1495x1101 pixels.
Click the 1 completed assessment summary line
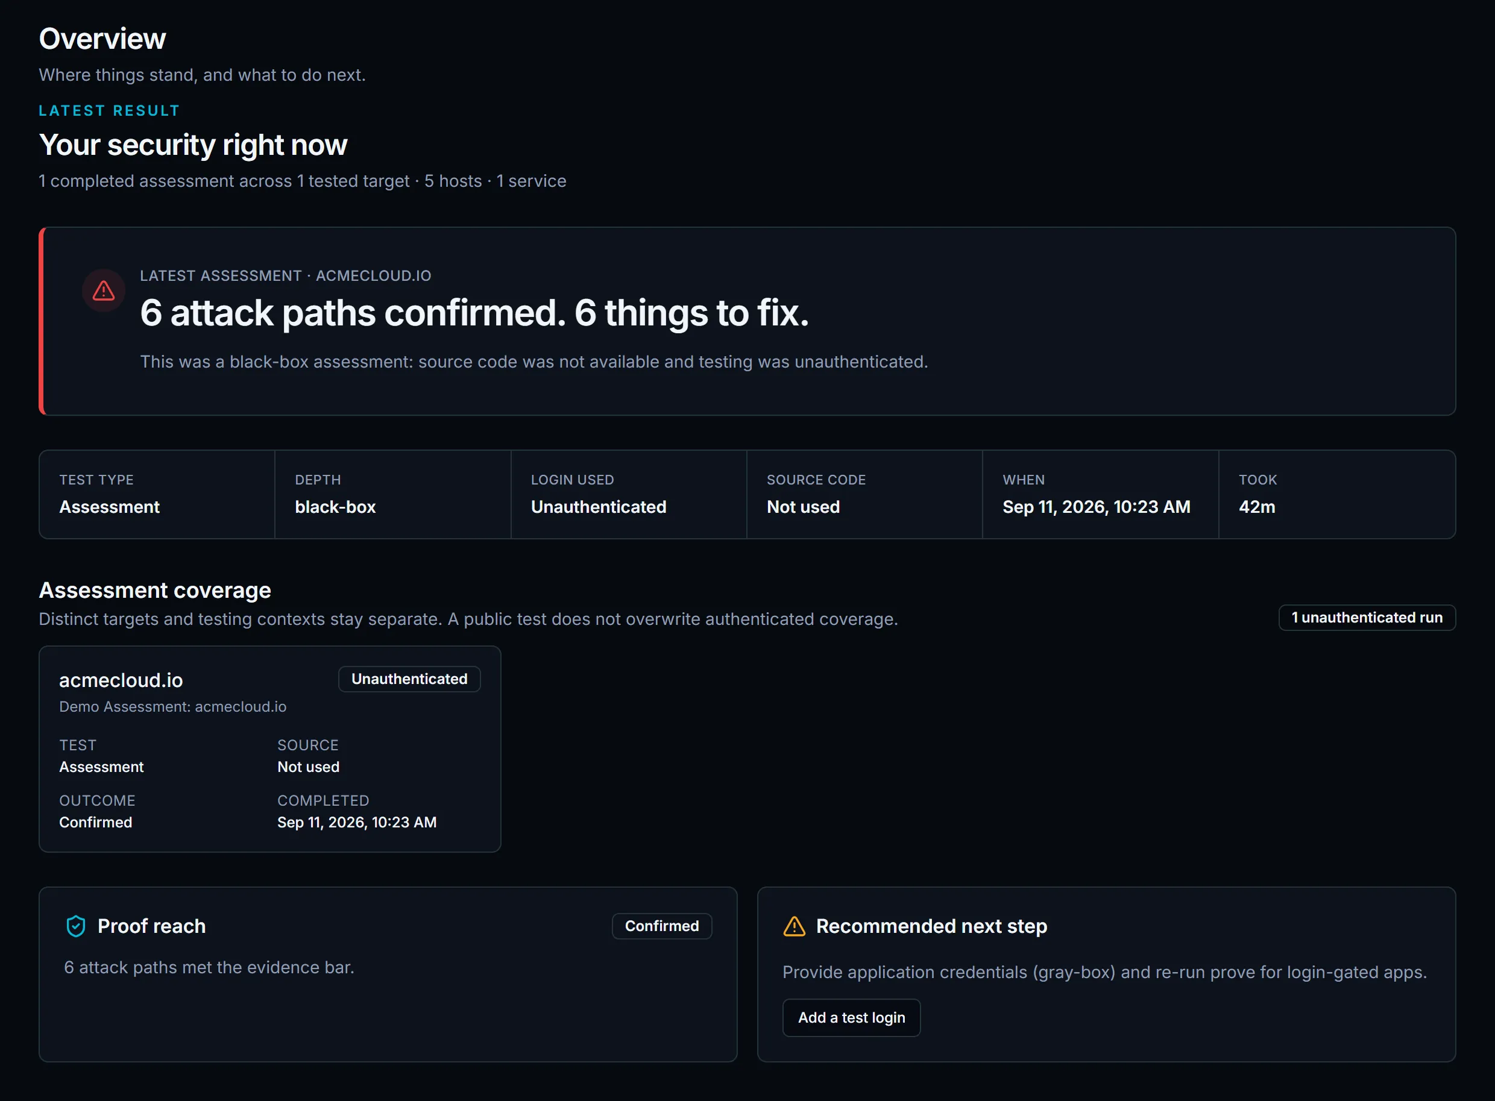[x=302, y=181]
